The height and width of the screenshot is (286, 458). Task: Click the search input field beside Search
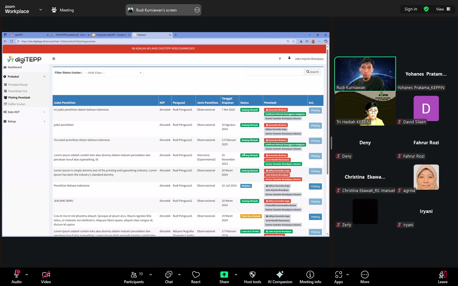pos(275,72)
